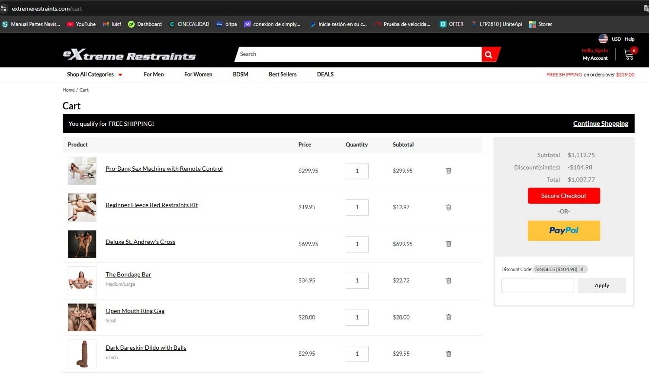Click quantity field for Open Mouth Ring Gag
649x374 pixels.
(x=357, y=317)
